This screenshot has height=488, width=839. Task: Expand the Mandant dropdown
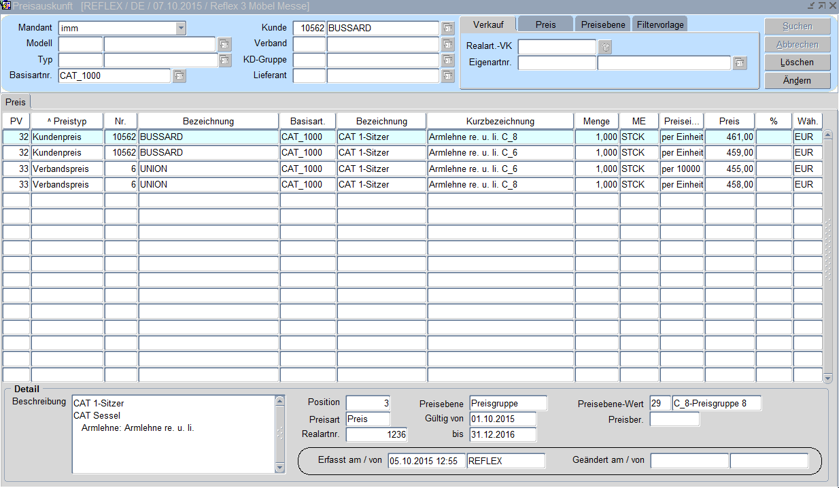[181, 29]
